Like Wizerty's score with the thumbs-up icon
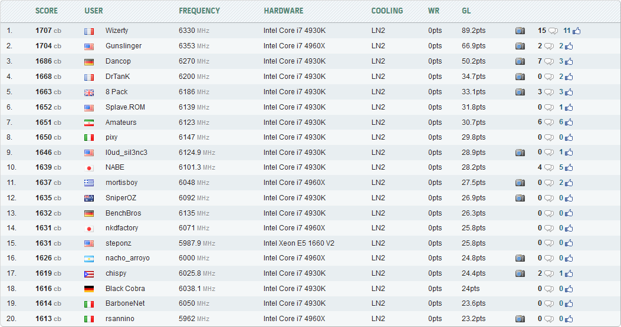This screenshot has width=621, height=327. [576, 31]
